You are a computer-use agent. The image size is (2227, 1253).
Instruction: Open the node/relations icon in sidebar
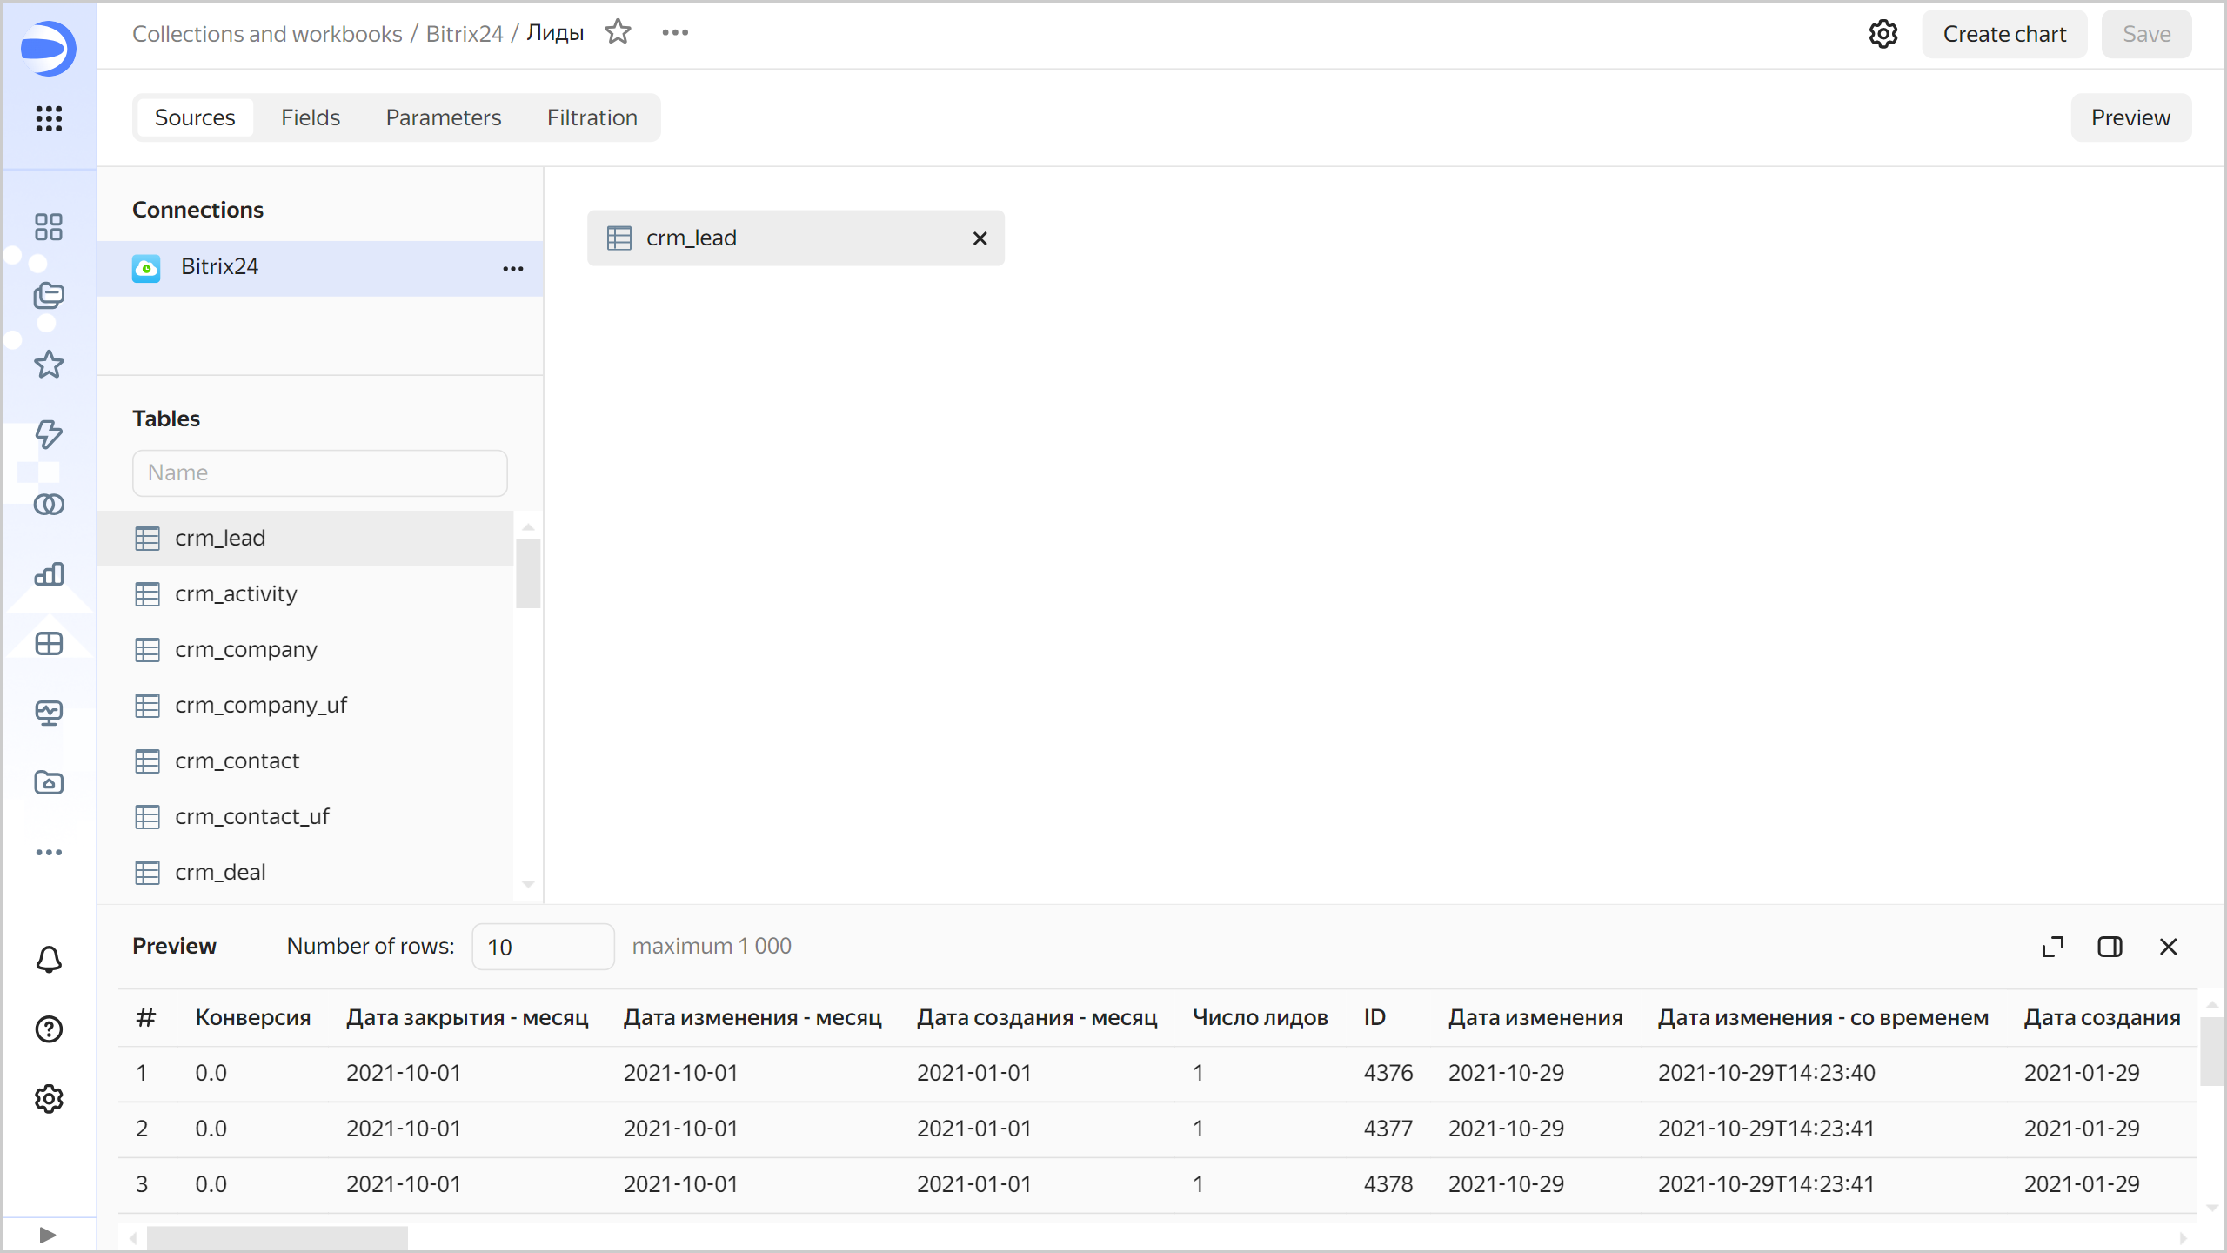tap(48, 503)
